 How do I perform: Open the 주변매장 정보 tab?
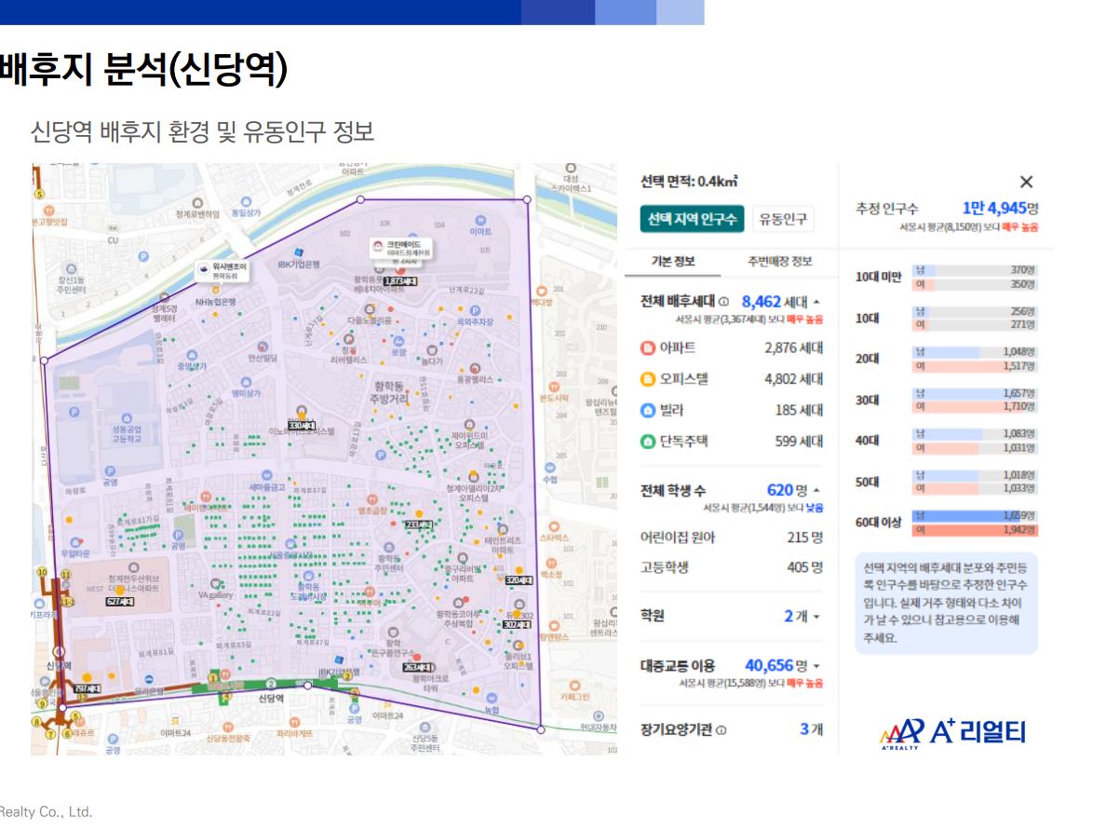[x=779, y=261]
